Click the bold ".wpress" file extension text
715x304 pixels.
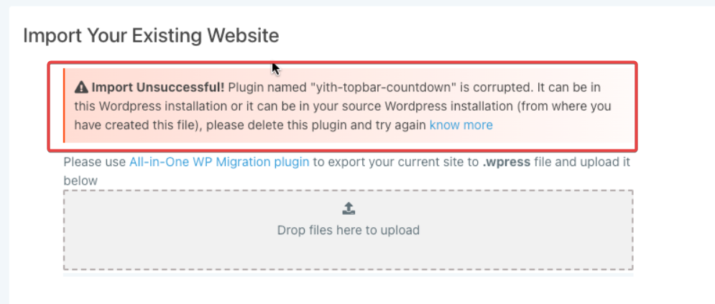coord(506,162)
